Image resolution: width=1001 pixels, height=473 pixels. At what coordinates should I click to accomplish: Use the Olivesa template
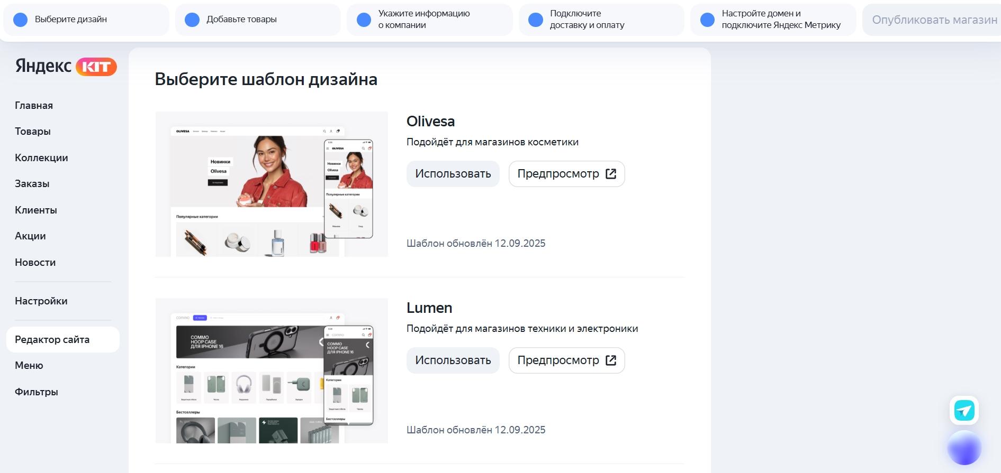(453, 174)
